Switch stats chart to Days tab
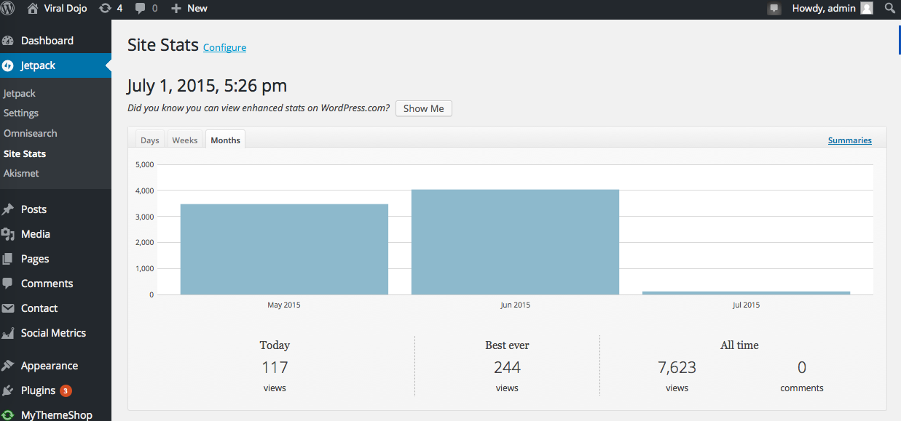This screenshot has height=421, width=901. (150, 140)
